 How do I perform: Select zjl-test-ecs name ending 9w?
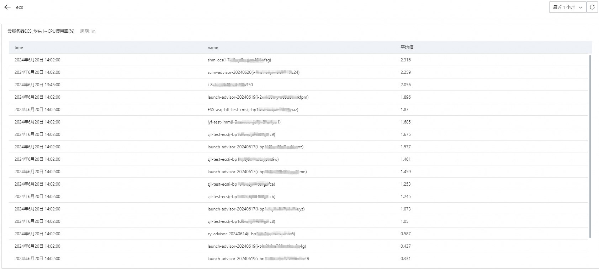coord(243,159)
